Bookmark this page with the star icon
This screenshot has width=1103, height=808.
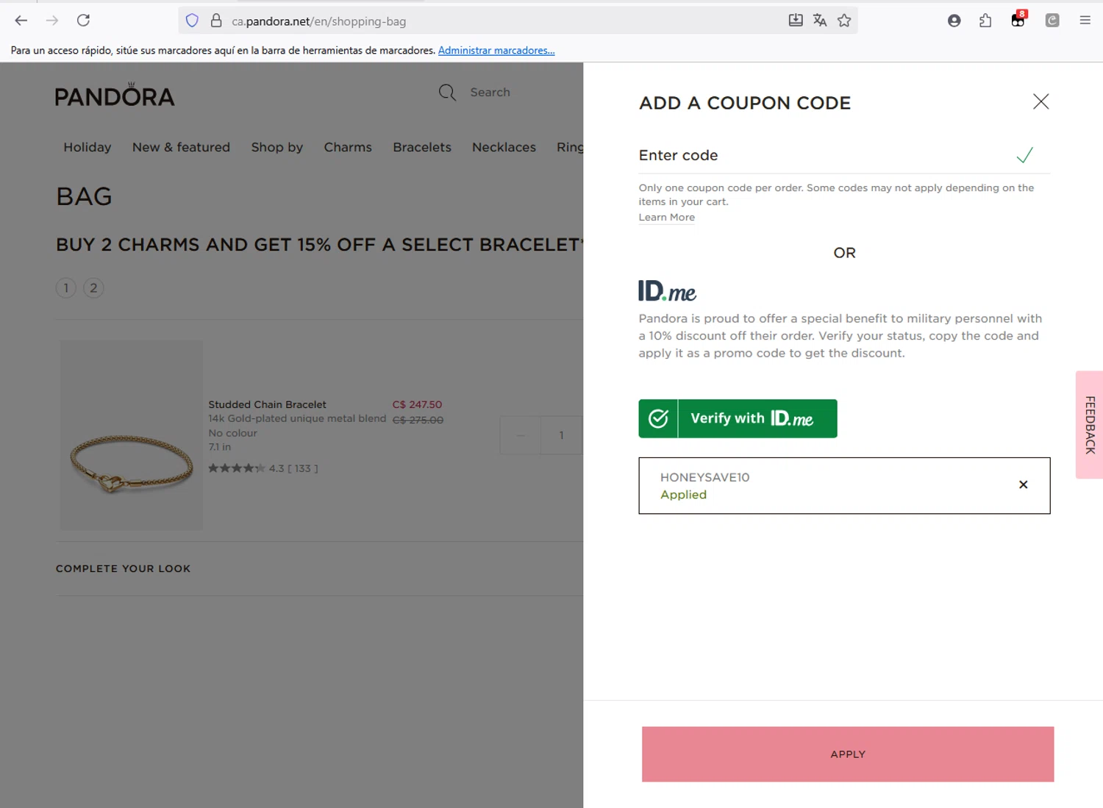(844, 21)
